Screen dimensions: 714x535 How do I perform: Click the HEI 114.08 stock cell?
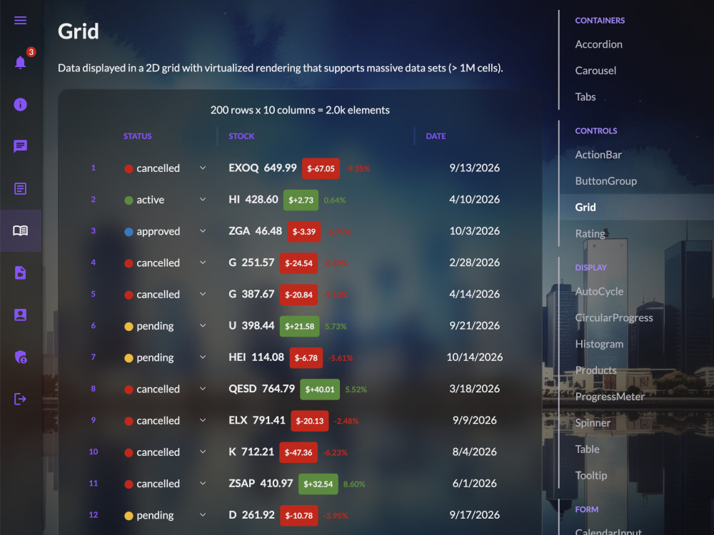[x=256, y=357]
